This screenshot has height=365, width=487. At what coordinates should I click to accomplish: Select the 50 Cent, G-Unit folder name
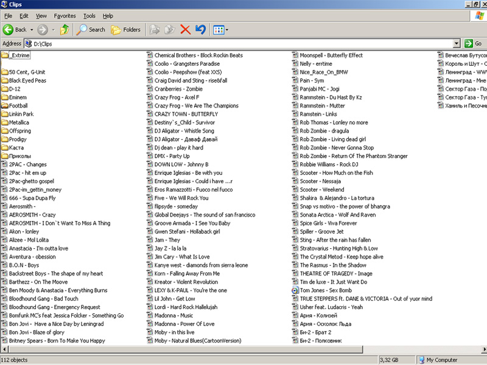(x=27, y=72)
